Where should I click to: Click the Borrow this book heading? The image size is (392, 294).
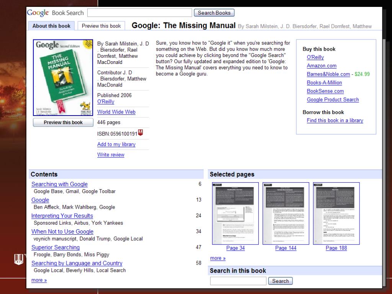pyautogui.click(x=323, y=112)
